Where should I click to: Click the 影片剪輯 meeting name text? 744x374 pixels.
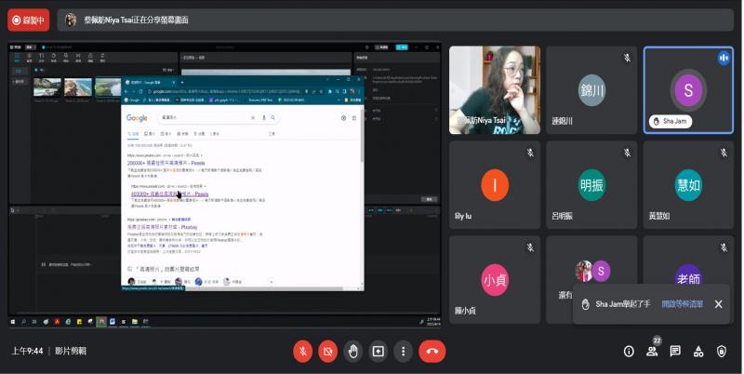70,351
